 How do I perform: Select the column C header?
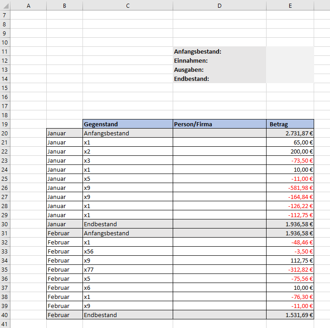pos(127,5)
